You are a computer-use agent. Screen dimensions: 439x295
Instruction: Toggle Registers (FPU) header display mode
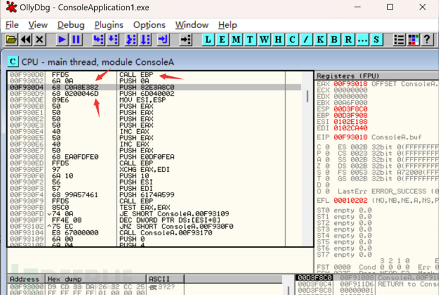[x=377, y=76]
